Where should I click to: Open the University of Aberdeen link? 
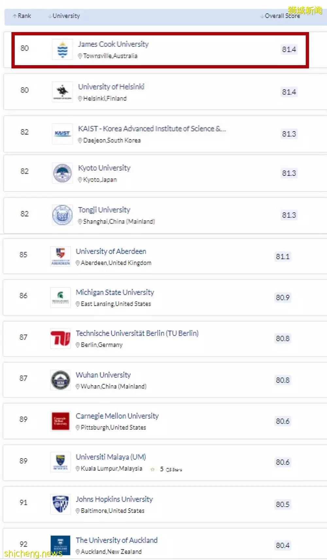point(111,251)
